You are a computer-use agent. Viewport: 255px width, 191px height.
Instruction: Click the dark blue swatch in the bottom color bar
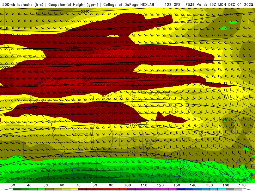181,189
